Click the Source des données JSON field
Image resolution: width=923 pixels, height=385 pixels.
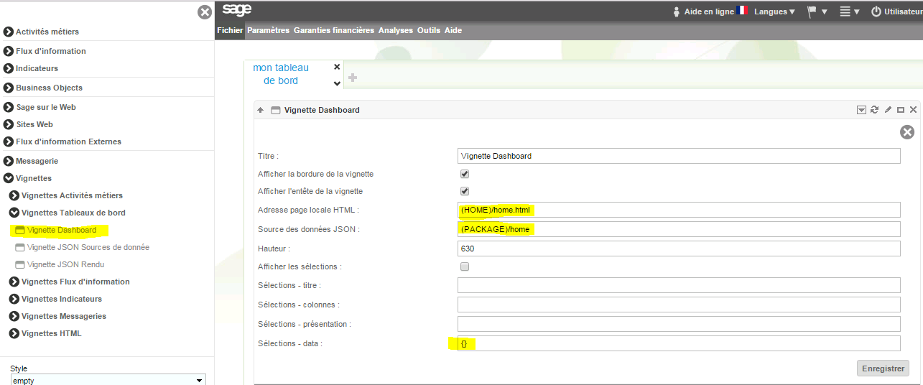tap(679, 229)
